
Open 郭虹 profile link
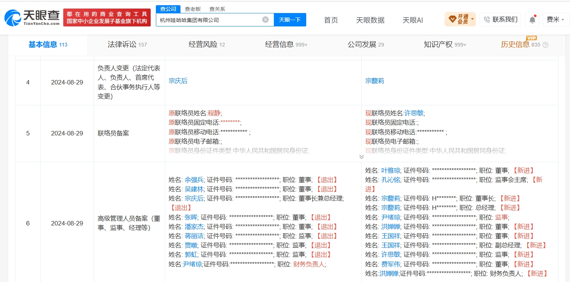point(191,255)
